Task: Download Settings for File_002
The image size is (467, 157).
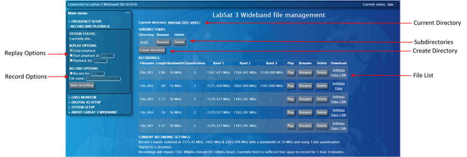Action: click(338, 83)
